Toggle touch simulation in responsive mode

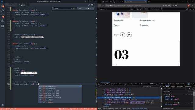coord(162,9)
